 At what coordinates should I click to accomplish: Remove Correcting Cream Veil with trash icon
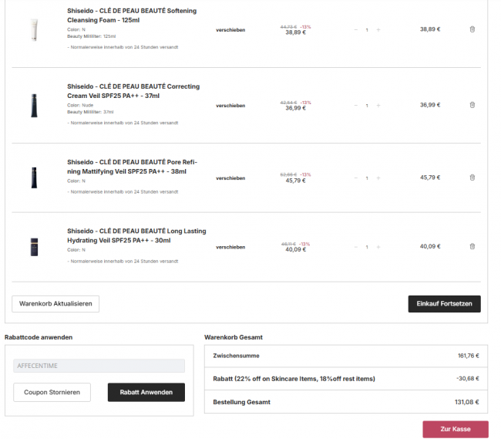(472, 105)
